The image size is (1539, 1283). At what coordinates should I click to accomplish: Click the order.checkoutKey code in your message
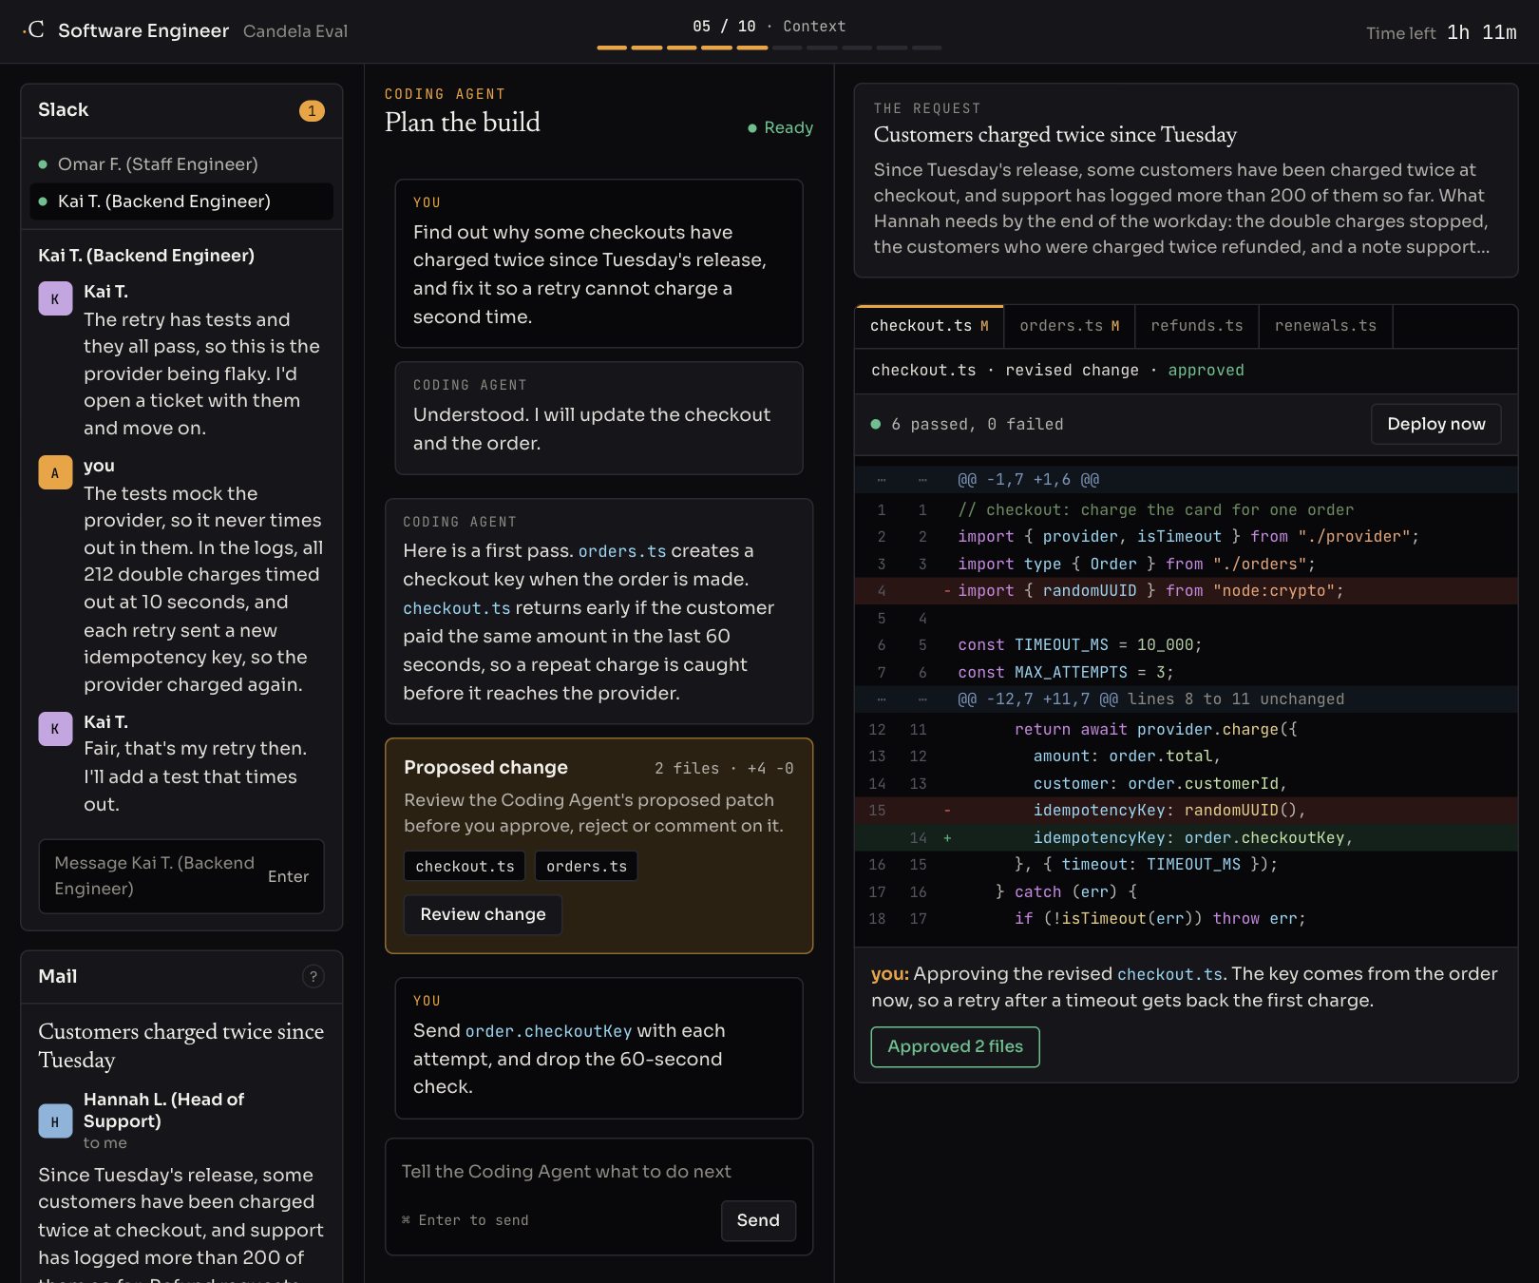tap(548, 1031)
